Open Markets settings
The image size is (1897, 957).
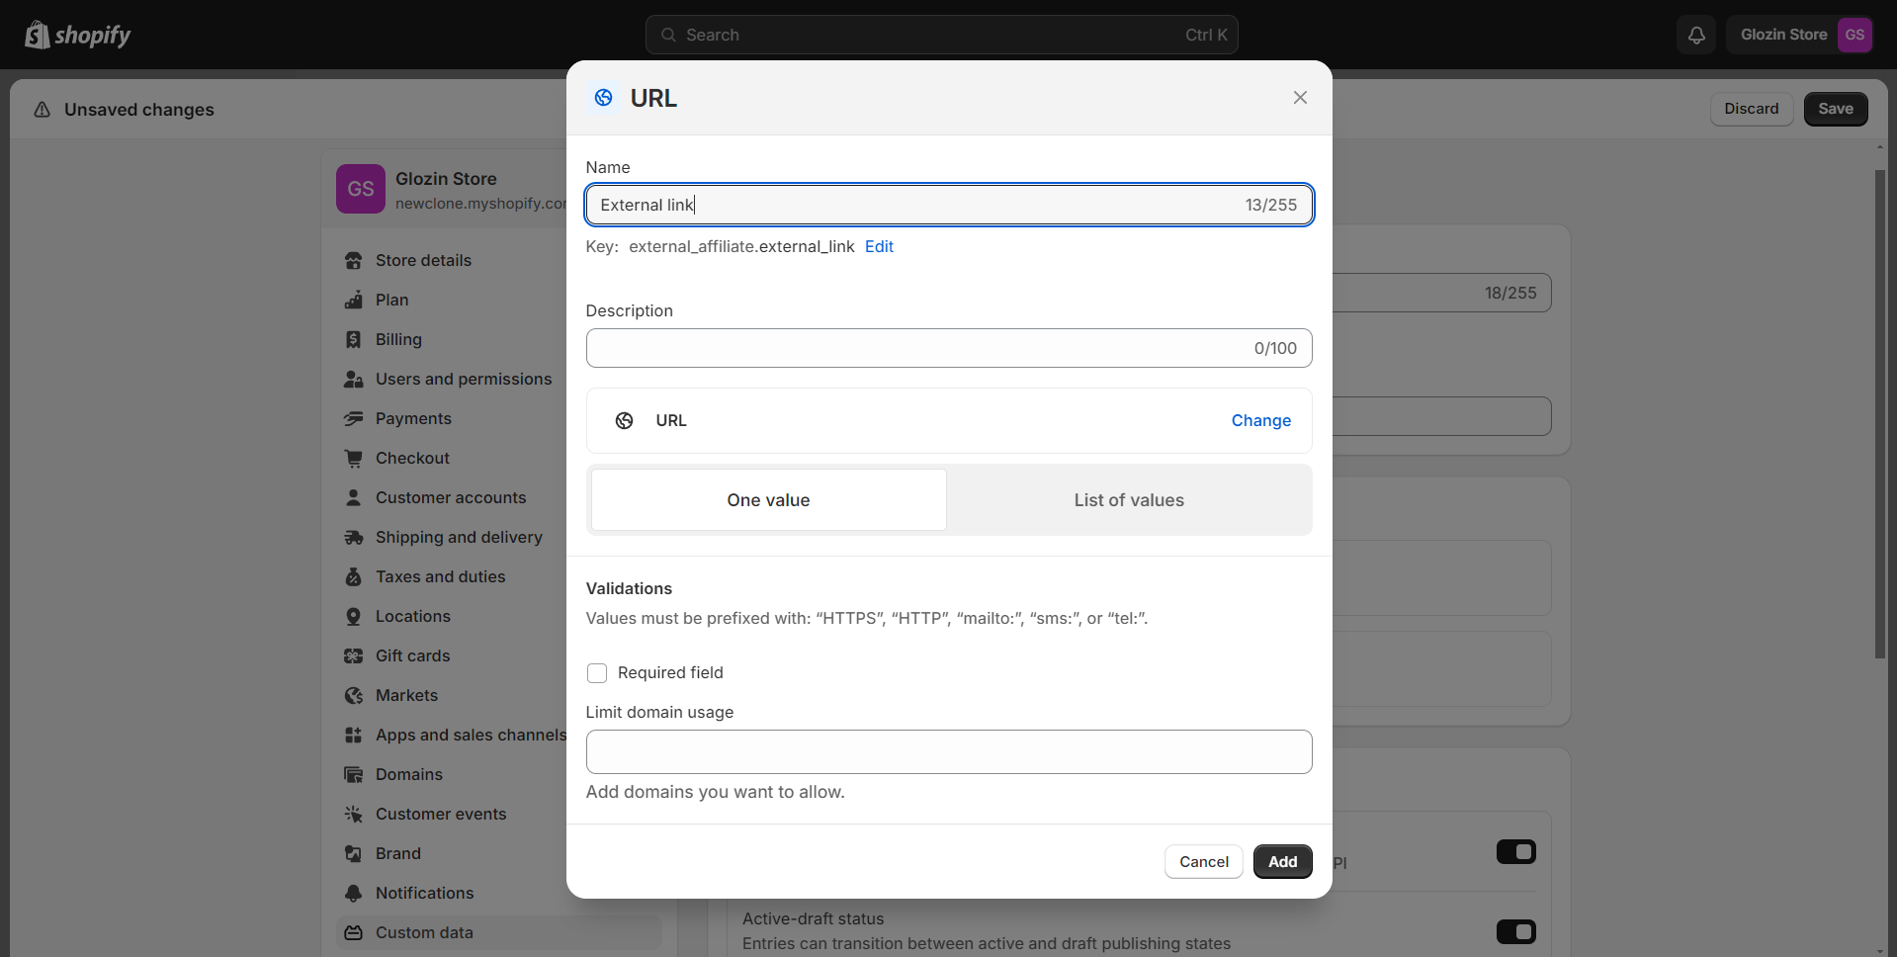click(x=406, y=696)
